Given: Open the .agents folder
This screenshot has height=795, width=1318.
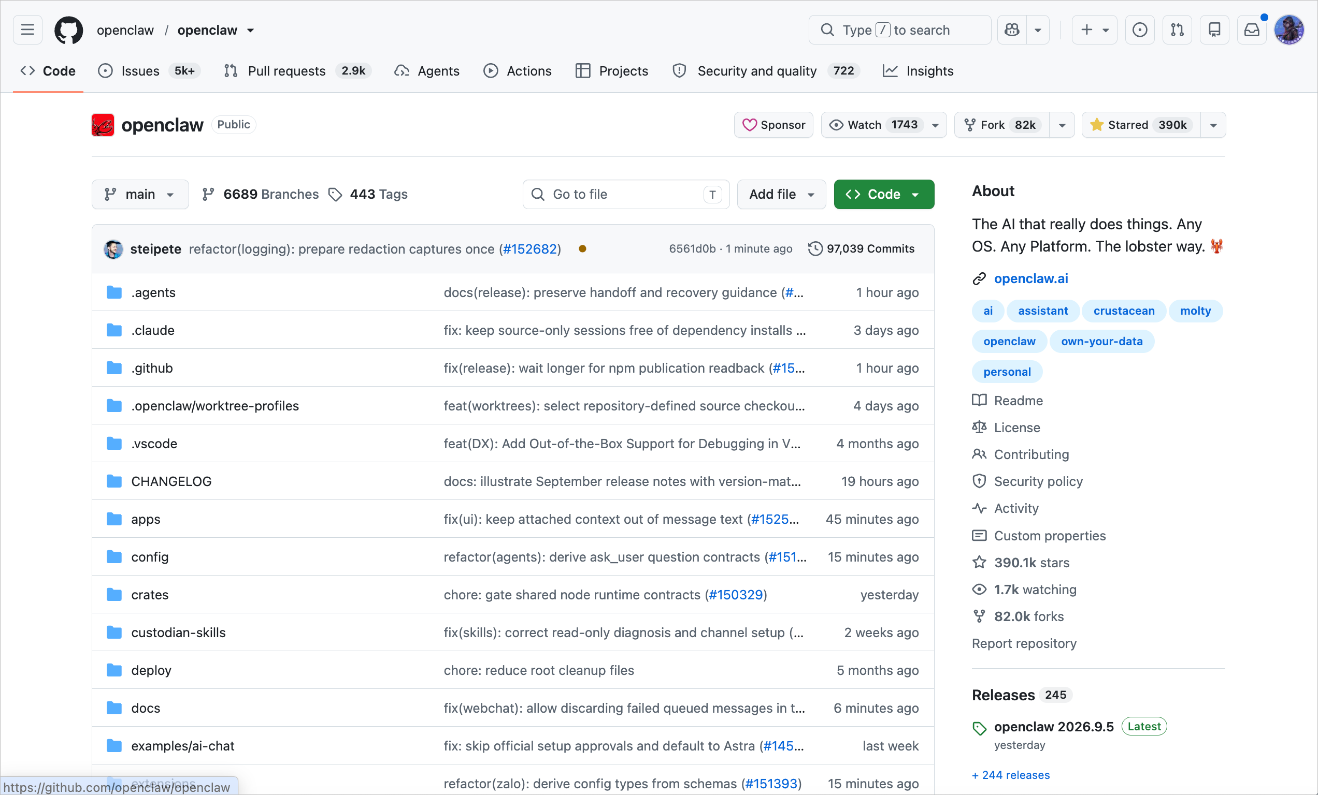Looking at the screenshot, I should click(153, 293).
